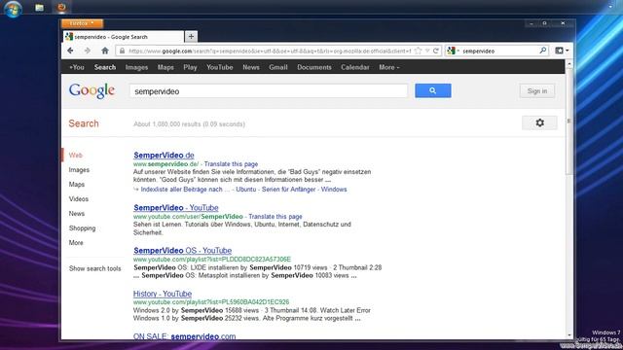Switch to Firefox taskbar icon

61,7
